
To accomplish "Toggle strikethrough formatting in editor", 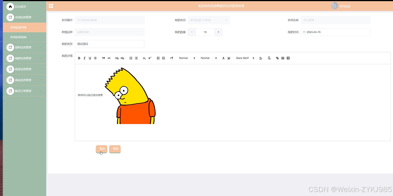I will pos(95,58).
